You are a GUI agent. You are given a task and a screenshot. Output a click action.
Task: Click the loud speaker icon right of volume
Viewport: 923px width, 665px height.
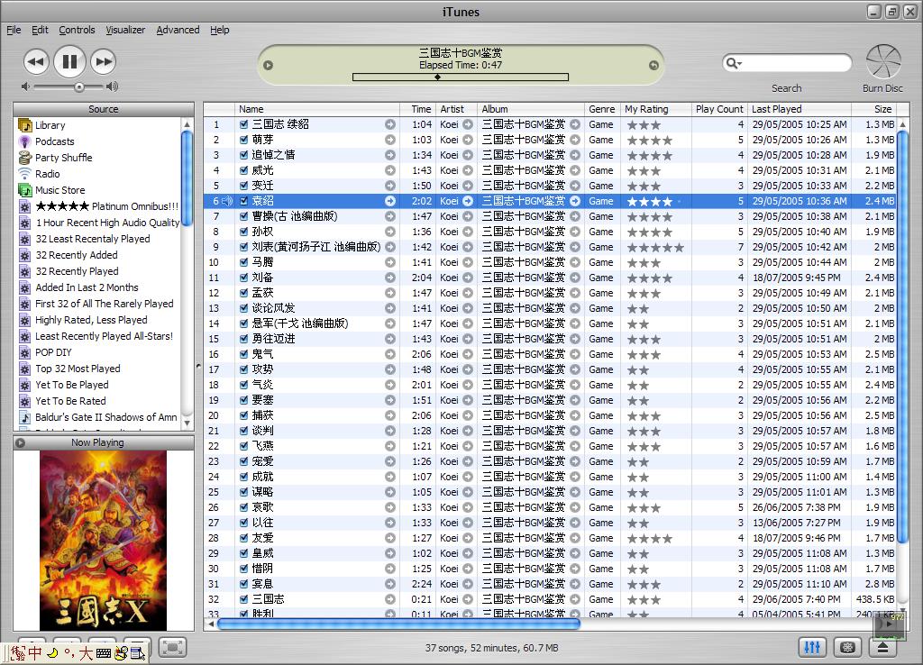(x=112, y=87)
